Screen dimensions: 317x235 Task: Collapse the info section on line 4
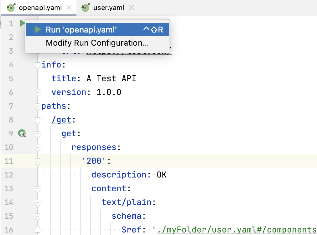(37, 65)
